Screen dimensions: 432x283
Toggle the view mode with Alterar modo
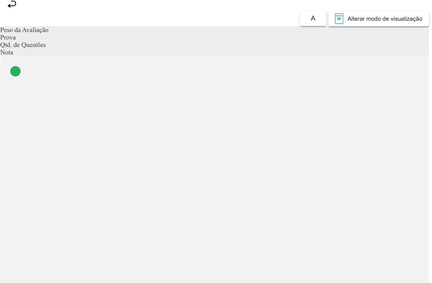point(379,19)
